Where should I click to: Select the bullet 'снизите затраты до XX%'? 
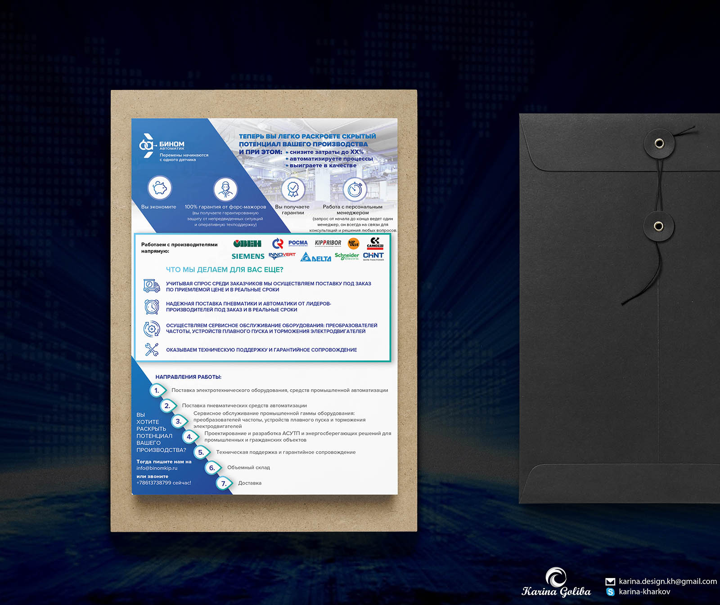(326, 152)
